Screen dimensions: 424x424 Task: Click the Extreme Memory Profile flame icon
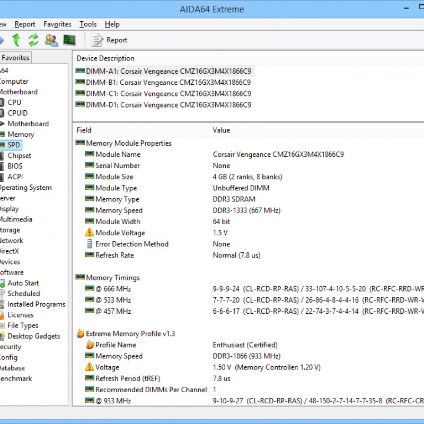(x=81, y=333)
